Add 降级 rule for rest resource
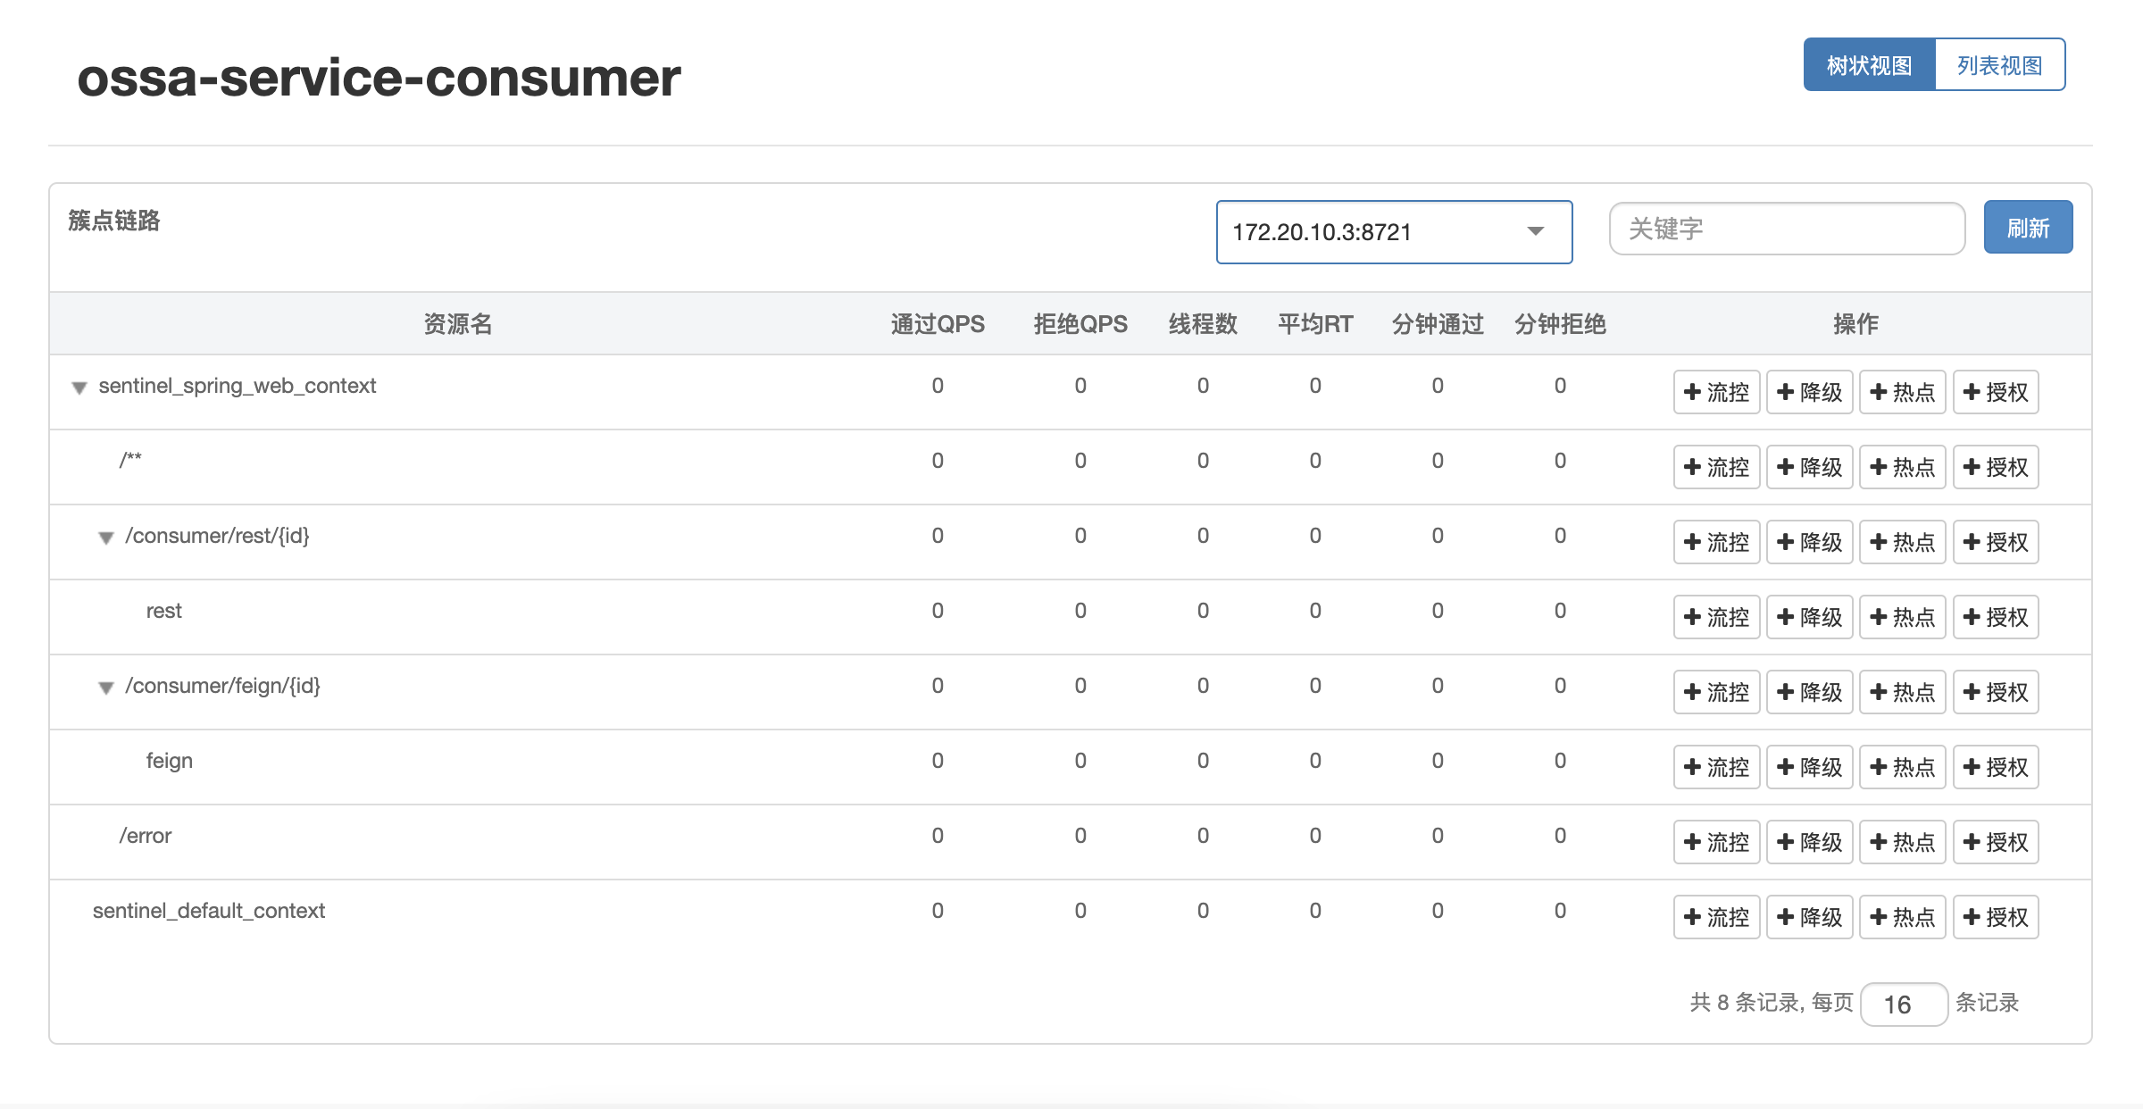The image size is (2143, 1109). (1810, 617)
